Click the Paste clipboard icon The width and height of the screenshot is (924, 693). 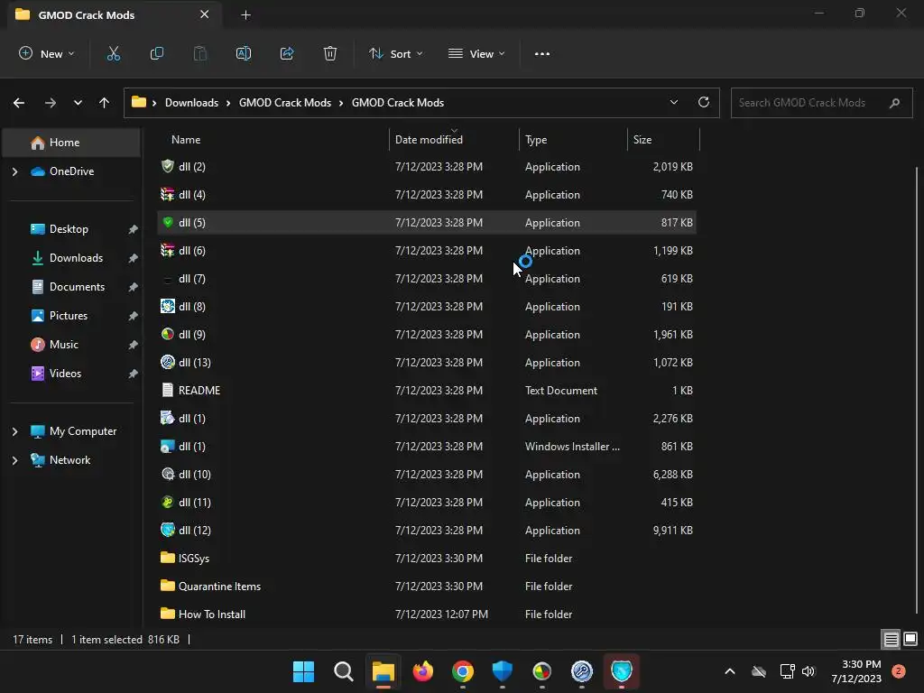(200, 53)
